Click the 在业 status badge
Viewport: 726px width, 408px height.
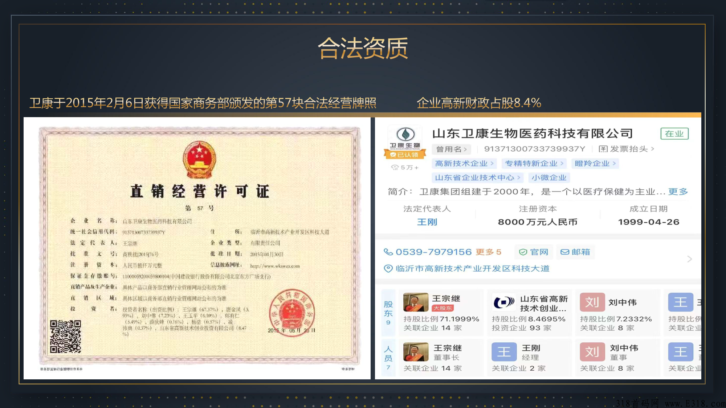(x=674, y=134)
